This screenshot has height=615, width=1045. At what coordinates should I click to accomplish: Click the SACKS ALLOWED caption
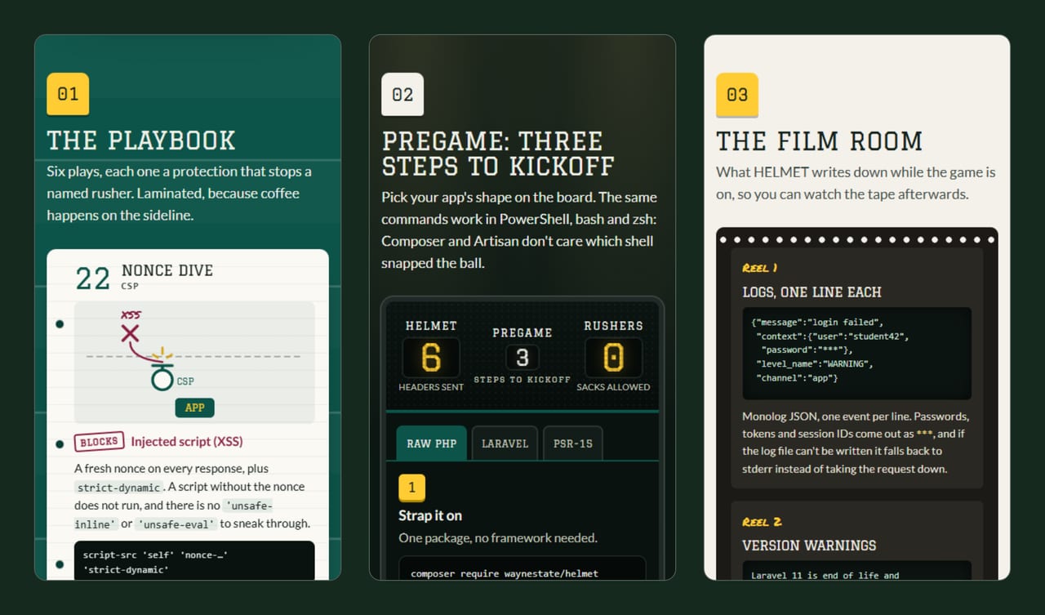coord(613,387)
